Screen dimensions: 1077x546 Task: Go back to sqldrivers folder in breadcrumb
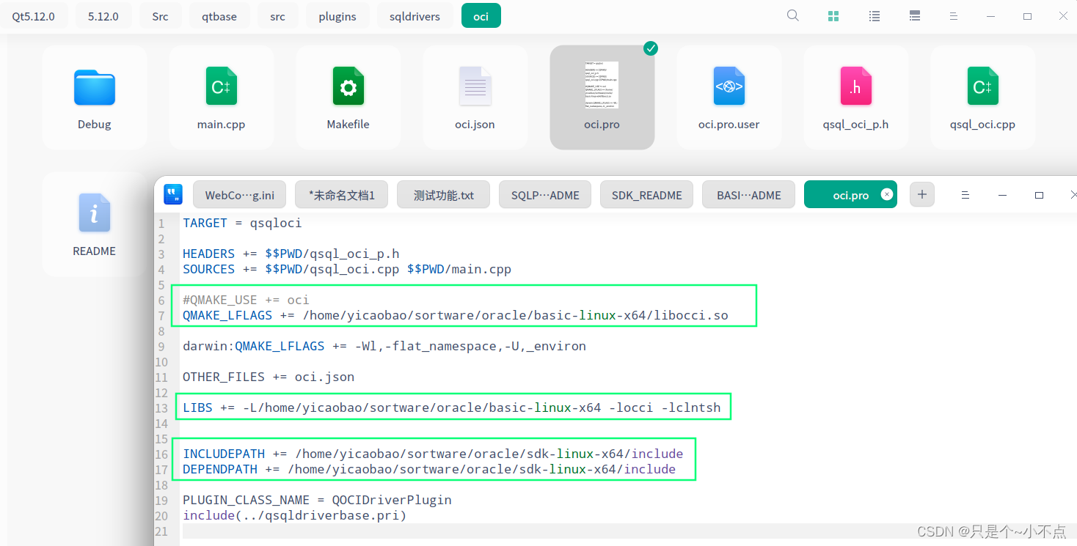click(415, 15)
